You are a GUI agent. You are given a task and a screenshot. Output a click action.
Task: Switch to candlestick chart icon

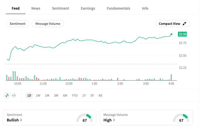pos(14,95)
